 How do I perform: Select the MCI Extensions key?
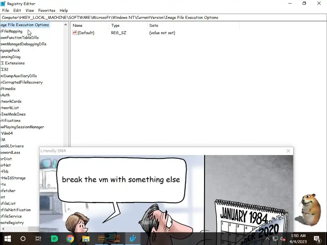pyautogui.click(x=12, y=63)
